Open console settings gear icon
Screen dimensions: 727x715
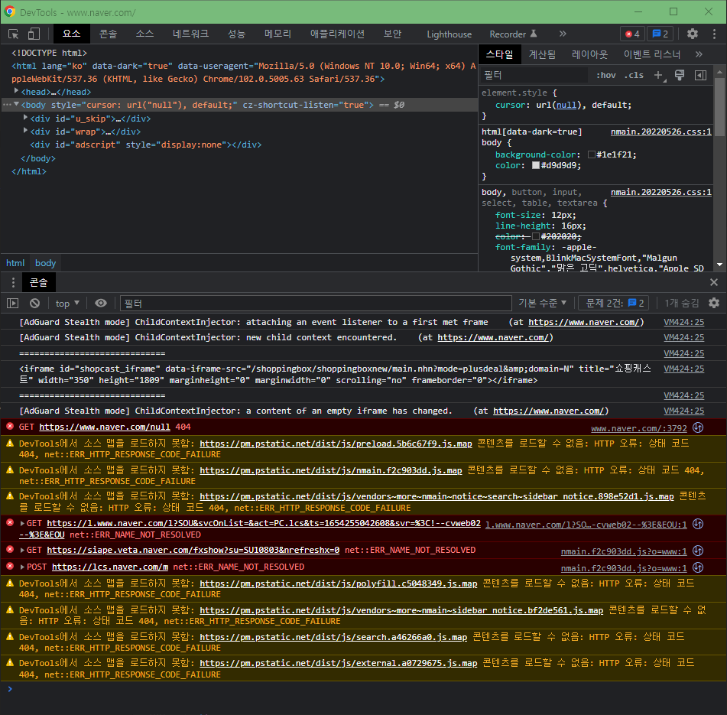click(714, 304)
